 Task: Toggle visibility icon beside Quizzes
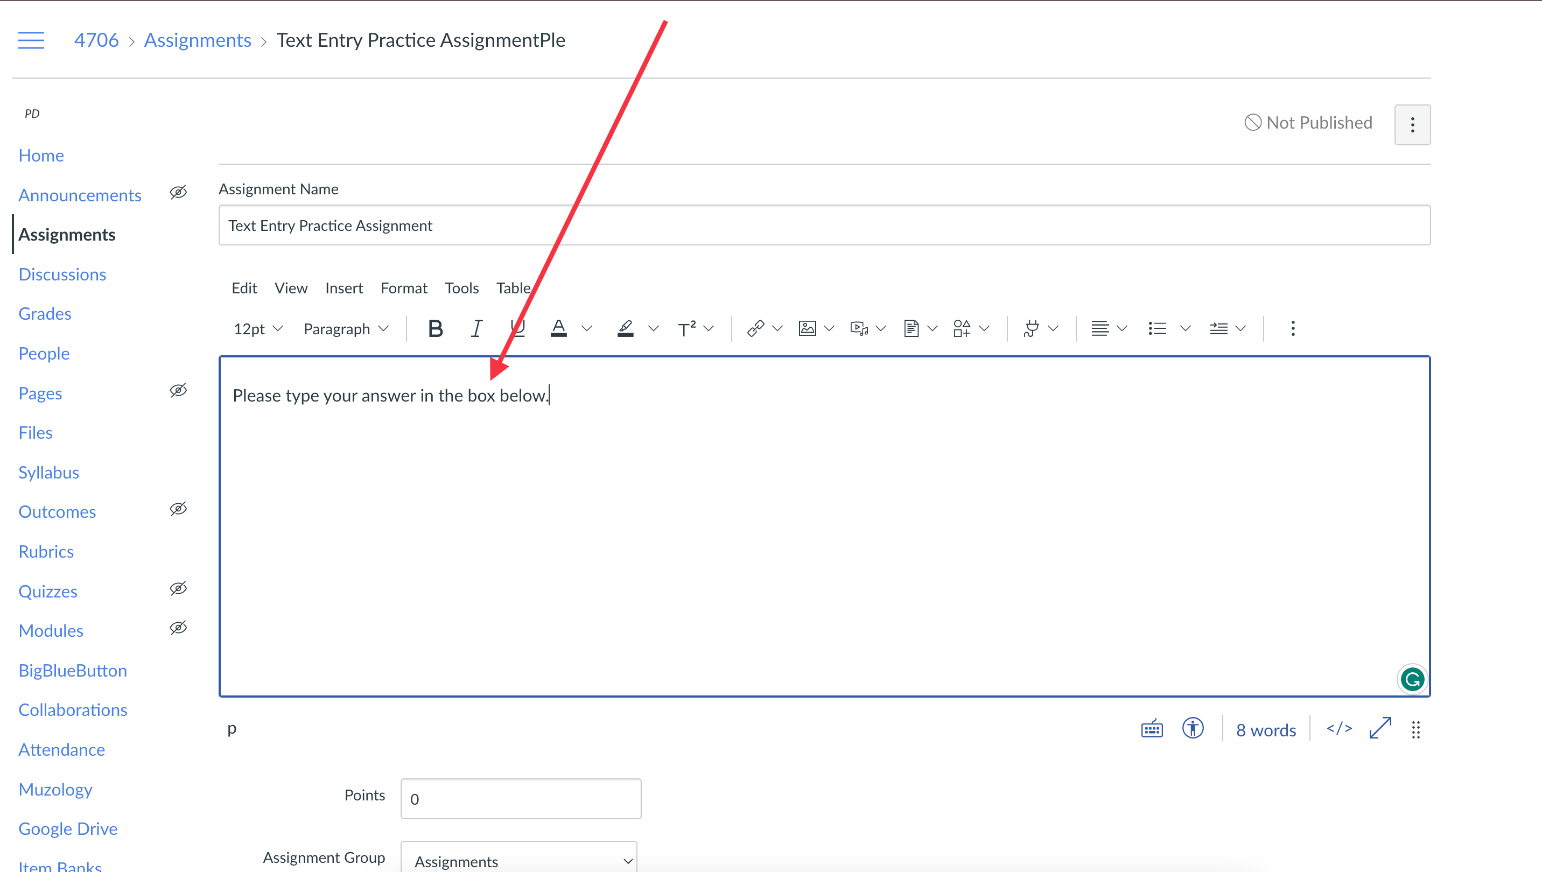tap(178, 589)
